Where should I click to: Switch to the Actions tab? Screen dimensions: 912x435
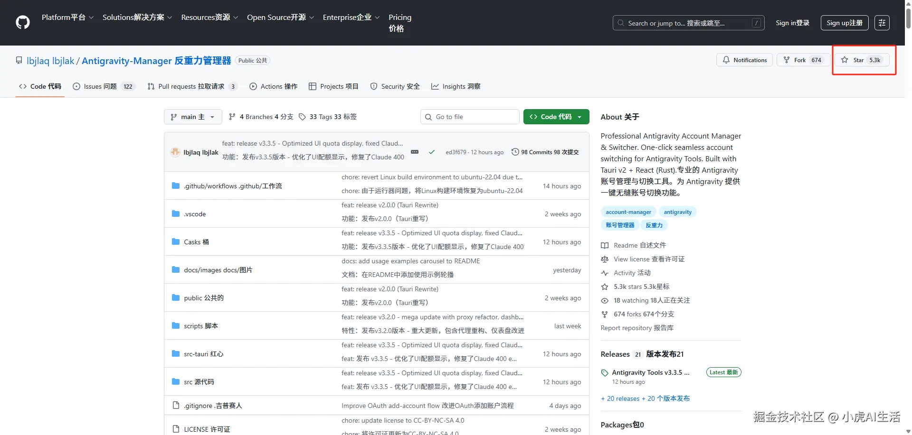(x=274, y=86)
